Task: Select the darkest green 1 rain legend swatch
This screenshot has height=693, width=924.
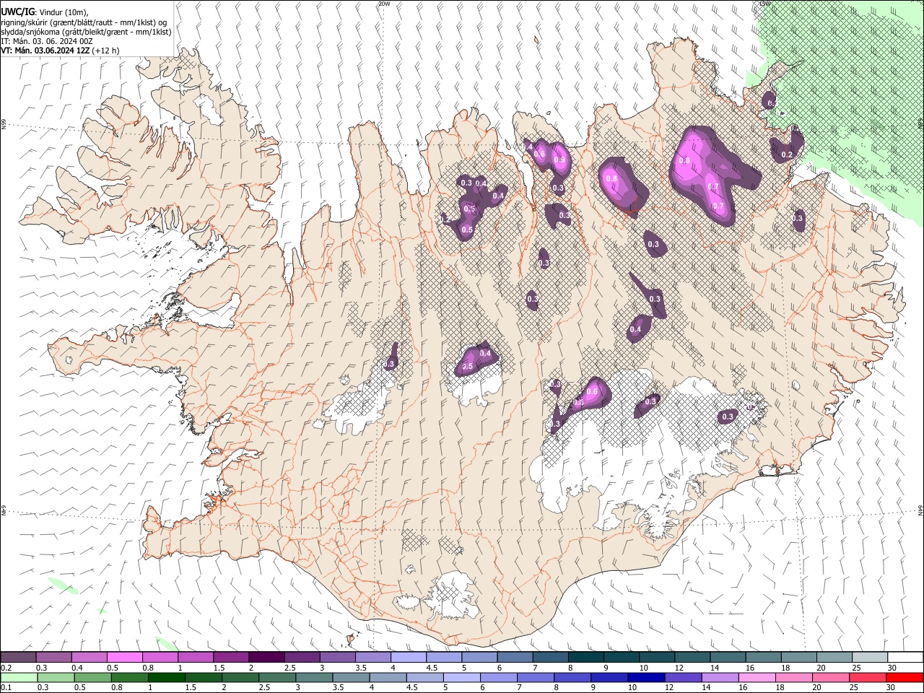Action: [167, 678]
